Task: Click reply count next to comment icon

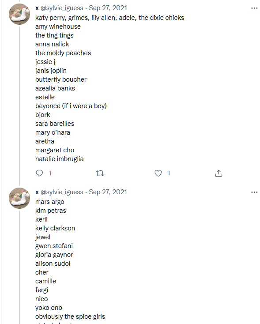Action: point(50,173)
